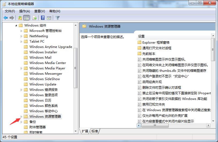This screenshot has height=142, width=218.
Task: Open the 文件(F) menu
Action: 10,11
